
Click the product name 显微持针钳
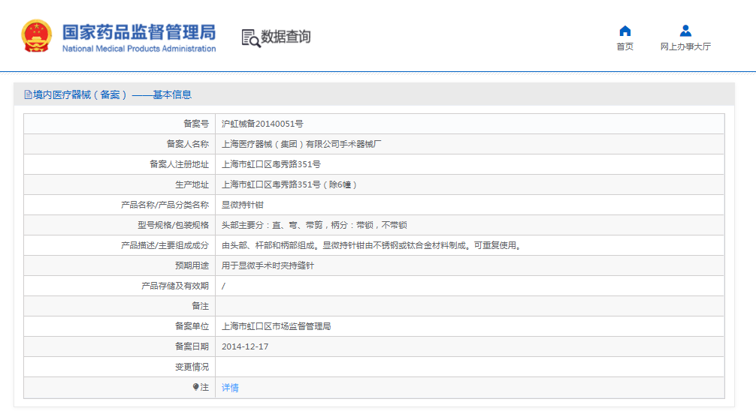click(242, 205)
